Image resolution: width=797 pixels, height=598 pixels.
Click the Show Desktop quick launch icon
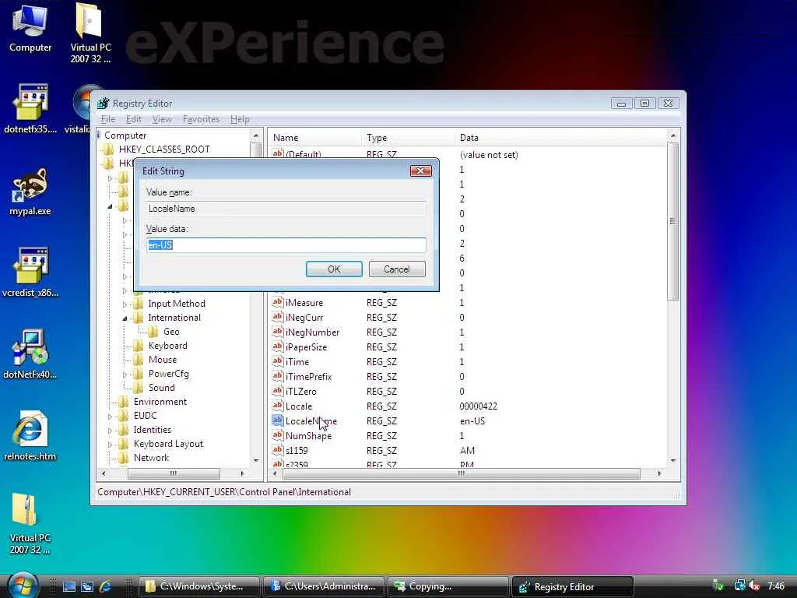(69, 586)
